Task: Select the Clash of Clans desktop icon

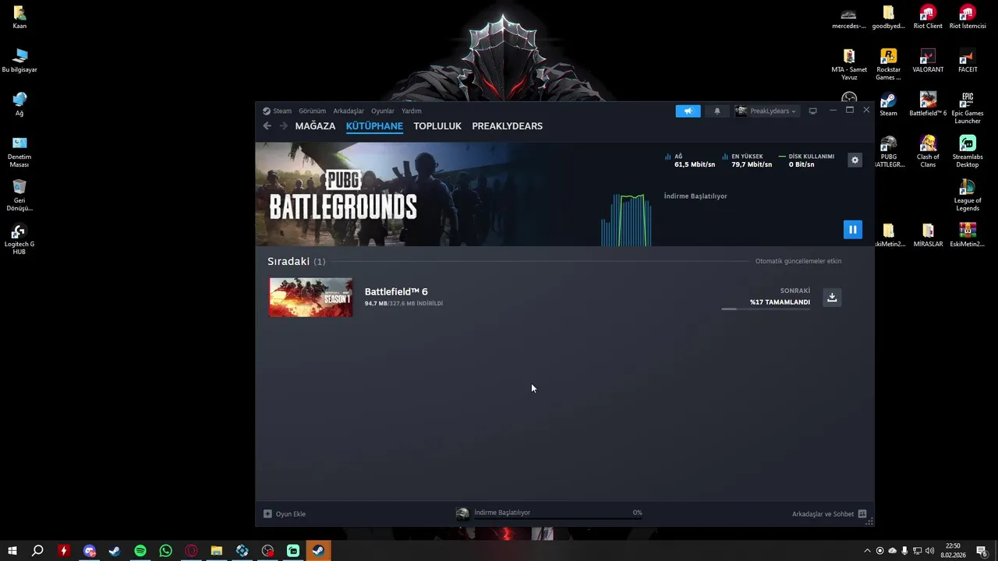Action: [928, 152]
